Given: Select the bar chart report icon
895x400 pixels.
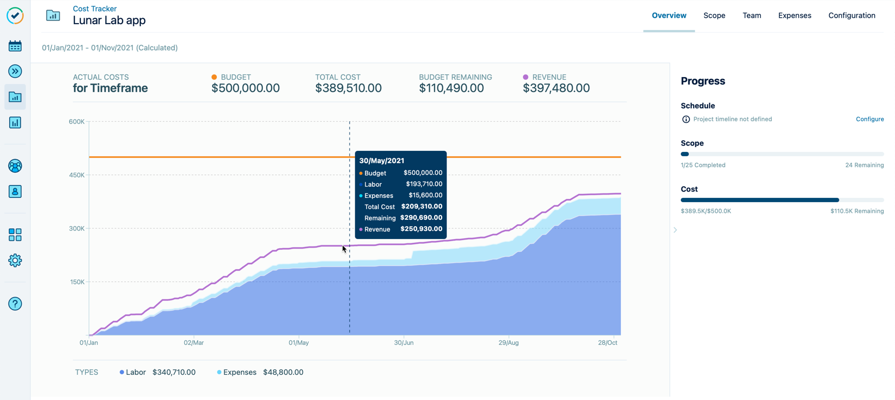Looking at the screenshot, I should 15,122.
